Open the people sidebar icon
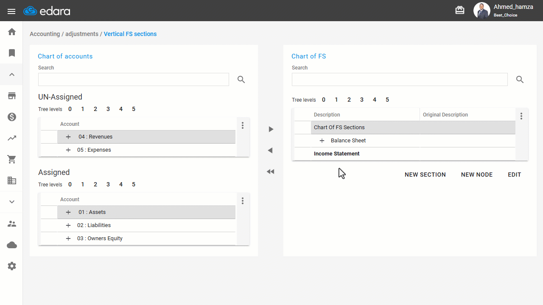Image resolution: width=543 pixels, height=305 pixels. point(12,224)
